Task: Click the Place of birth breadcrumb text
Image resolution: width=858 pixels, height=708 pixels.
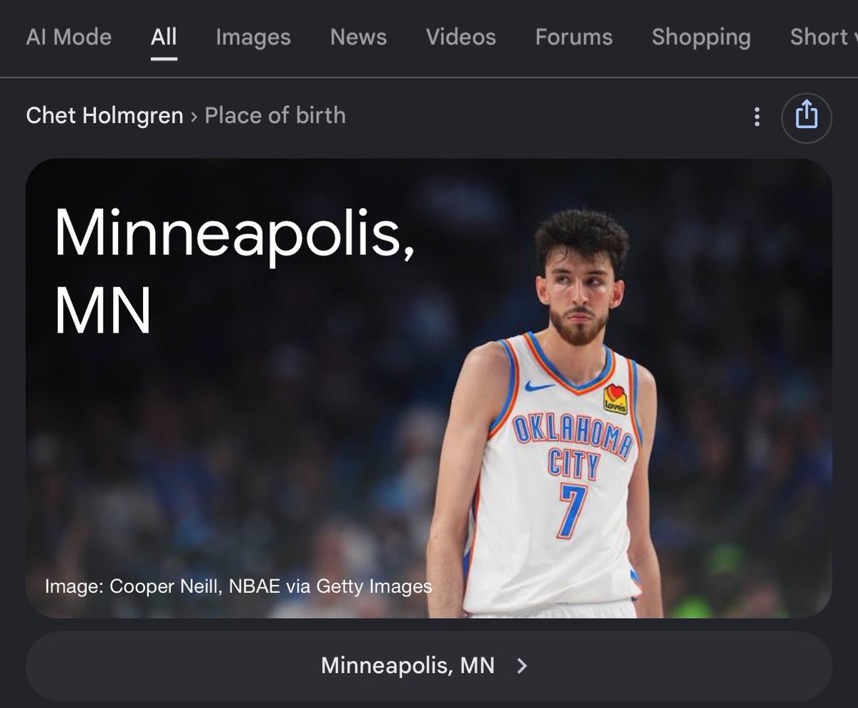Action: click(275, 115)
